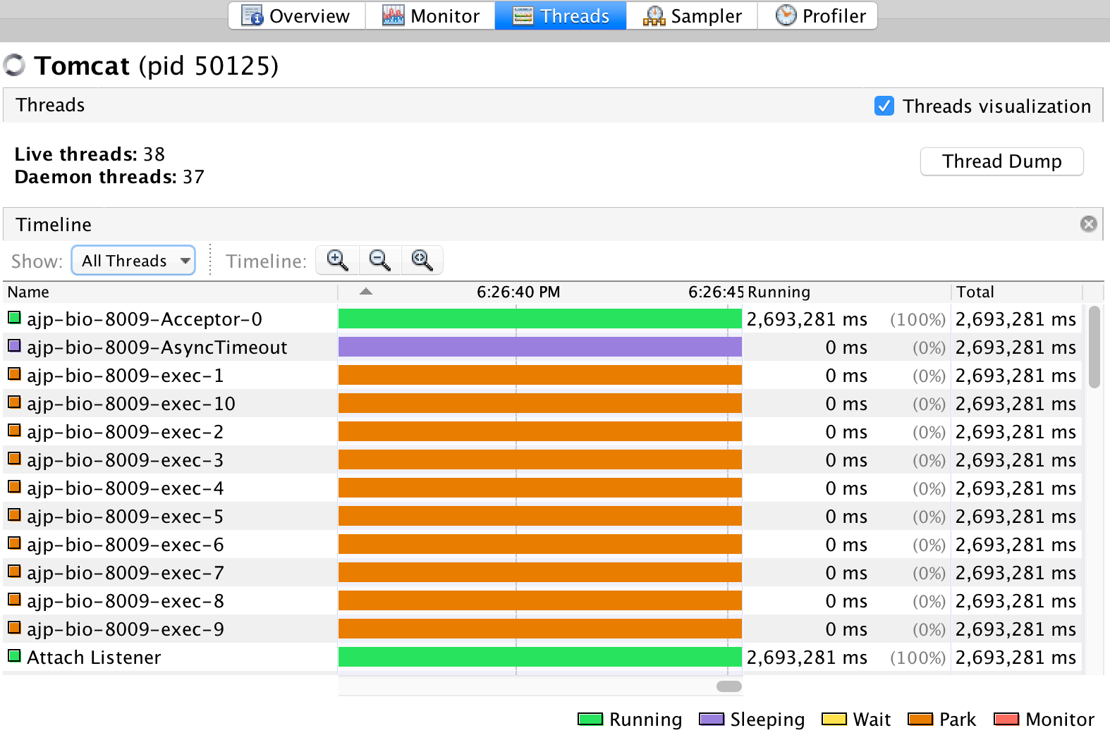The height and width of the screenshot is (747, 1110).
Task: Click the Running legend color swatch
Action: 590,719
